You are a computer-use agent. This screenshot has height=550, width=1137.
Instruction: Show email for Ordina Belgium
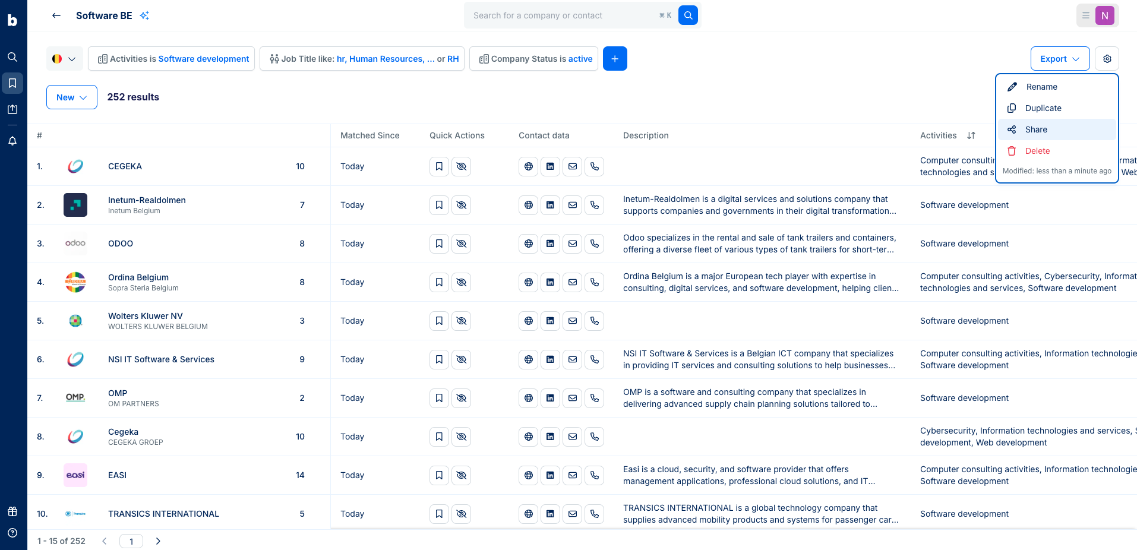click(x=573, y=282)
